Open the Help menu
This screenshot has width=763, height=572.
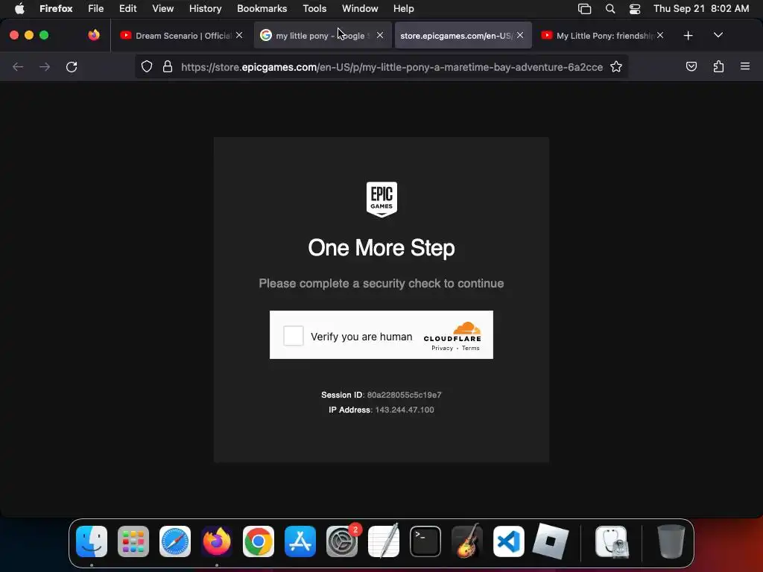click(x=403, y=8)
